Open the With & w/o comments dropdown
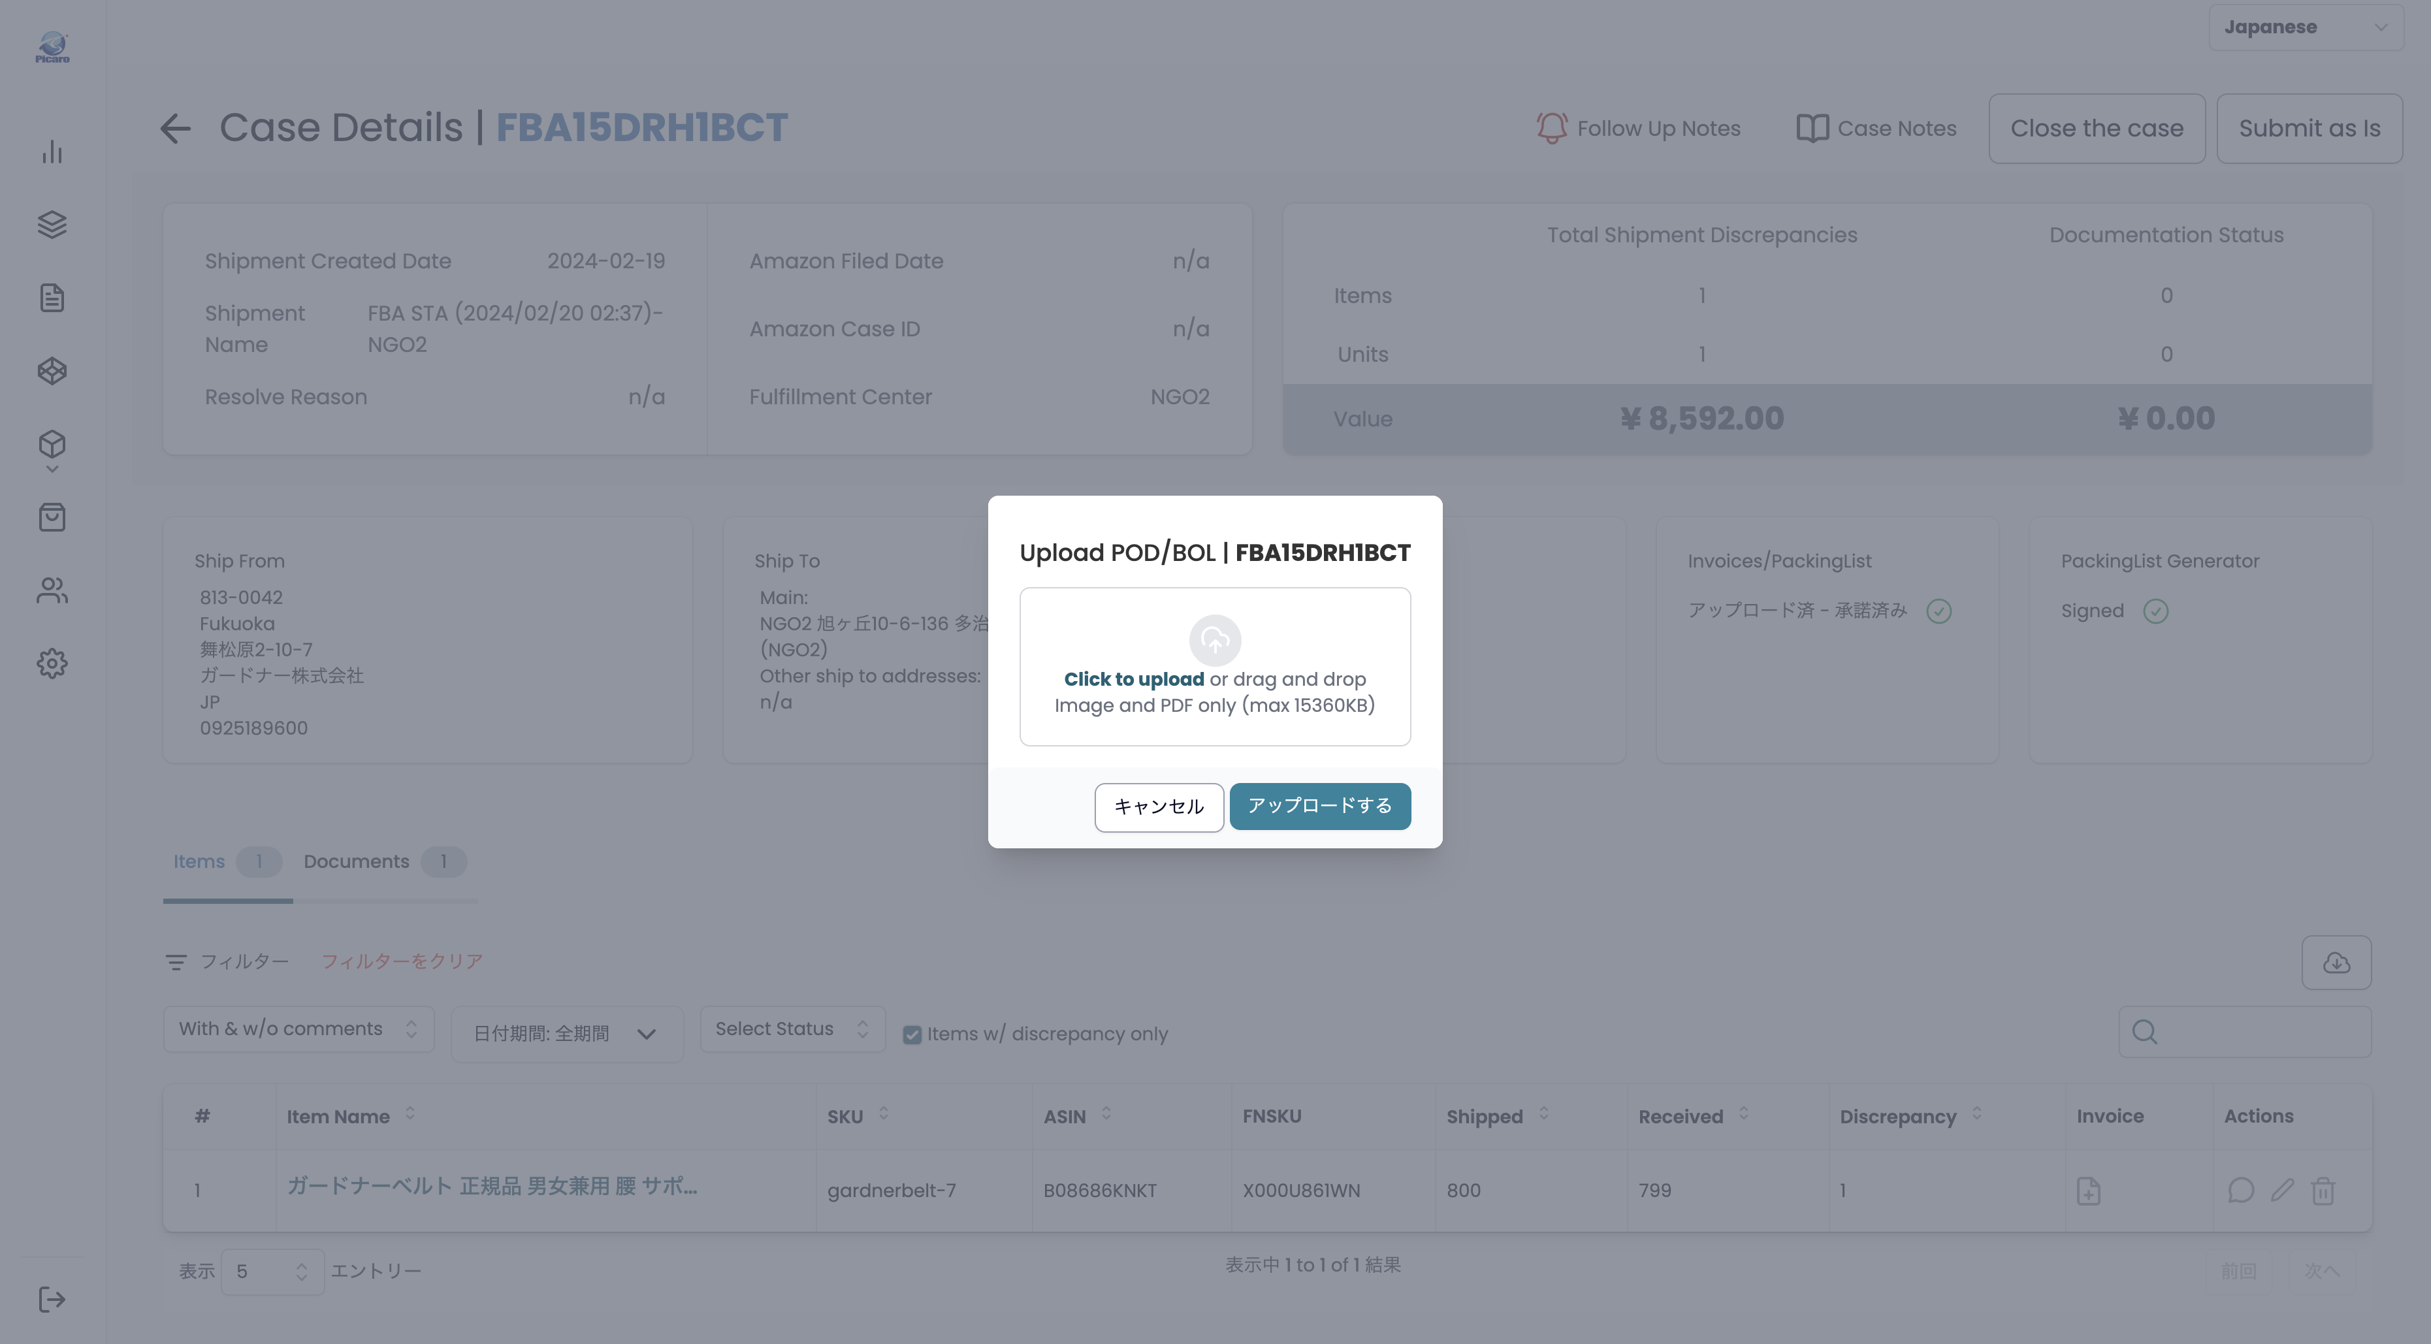 point(298,1030)
